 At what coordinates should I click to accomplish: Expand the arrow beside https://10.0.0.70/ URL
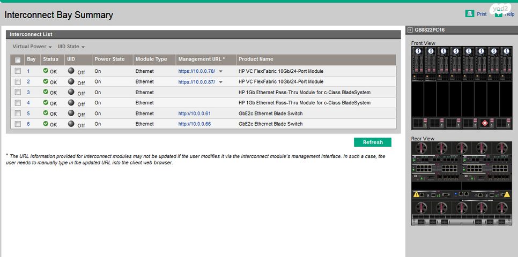point(220,71)
